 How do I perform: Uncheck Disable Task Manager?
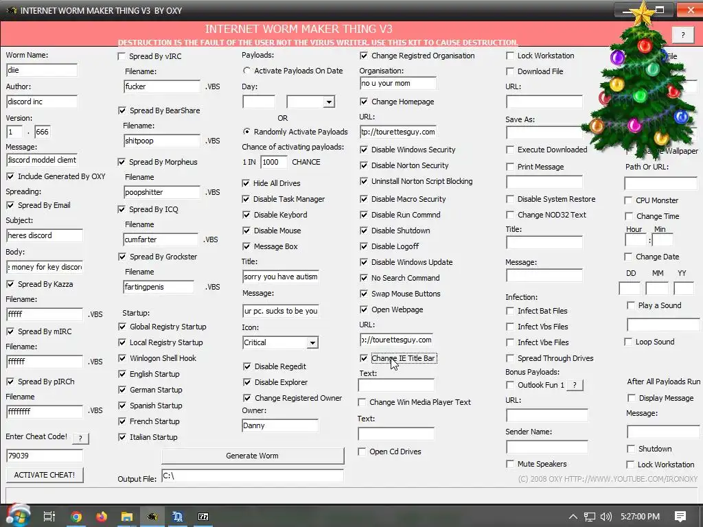[246, 199]
